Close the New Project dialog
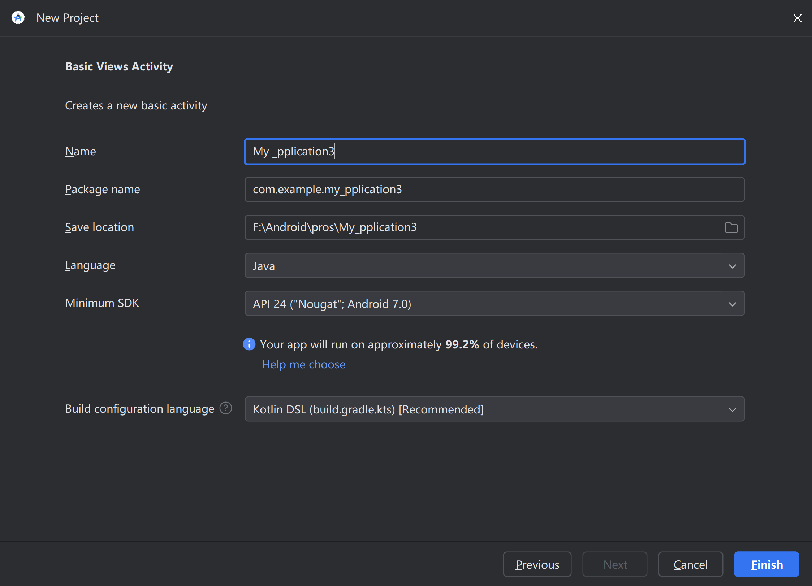Viewport: 812px width, 586px height. tap(797, 18)
